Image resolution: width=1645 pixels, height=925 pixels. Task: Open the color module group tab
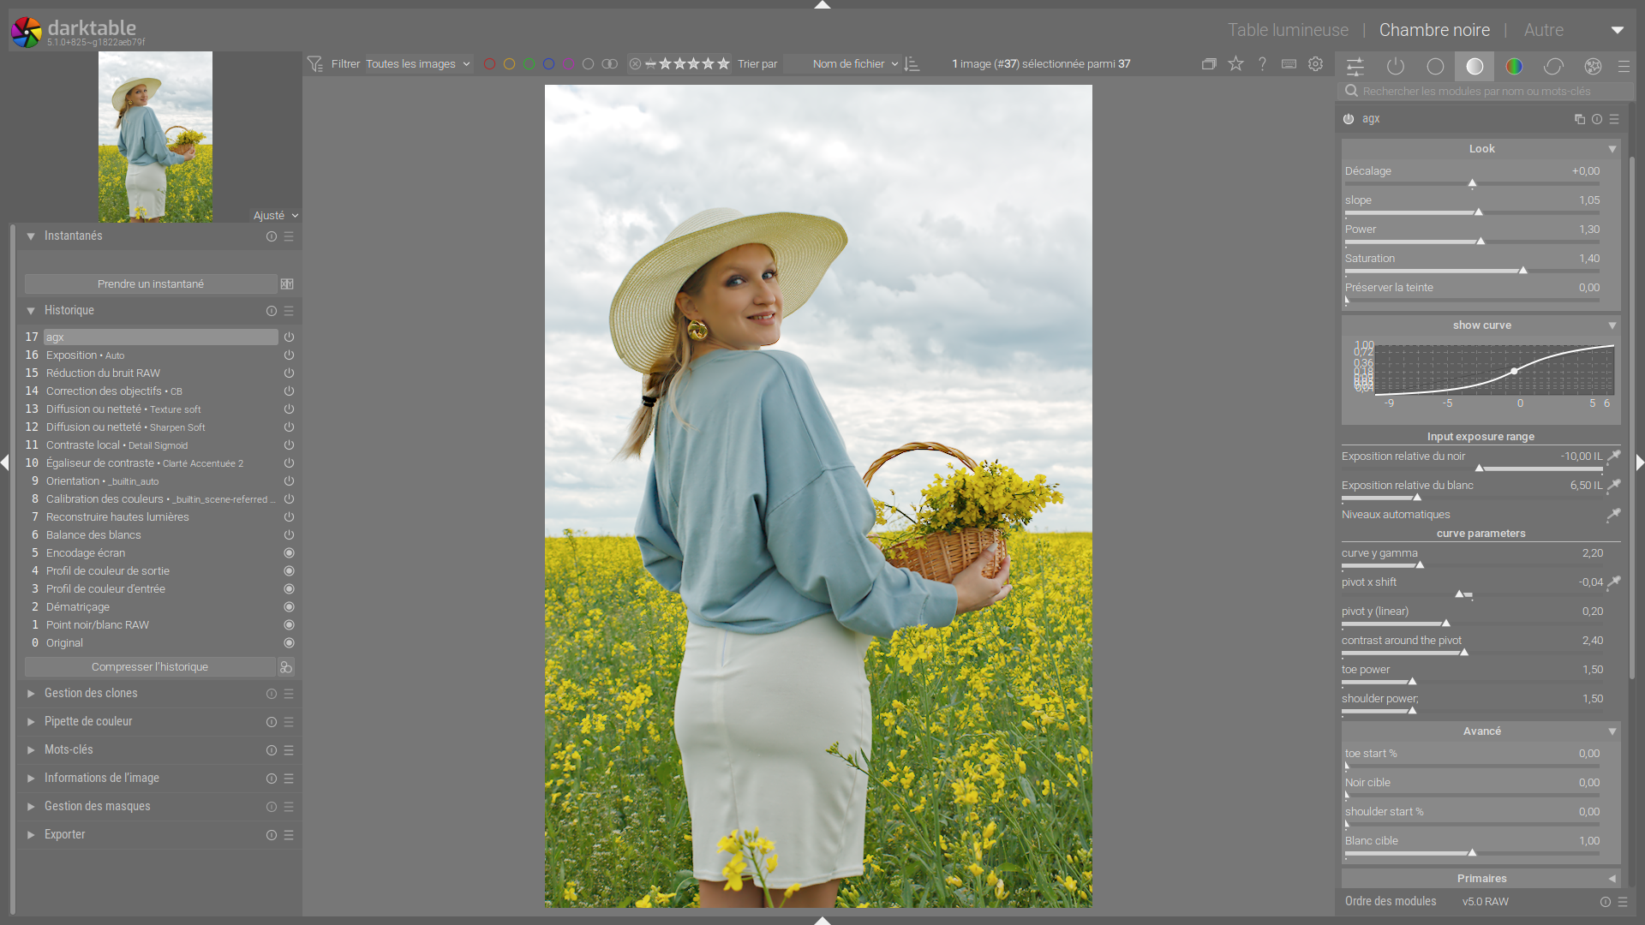click(x=1514, y=66)
